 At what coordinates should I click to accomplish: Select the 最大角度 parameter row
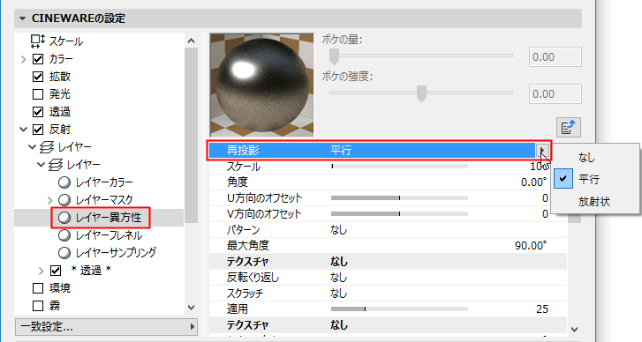(x=388, y=246)
